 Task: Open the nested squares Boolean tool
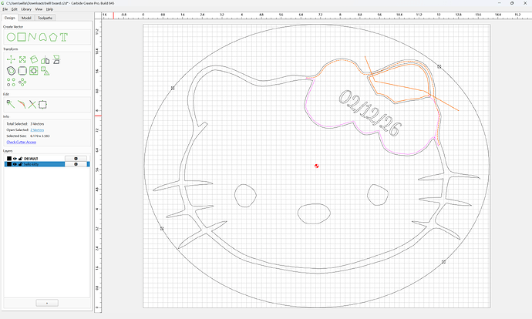click(34, 71)
